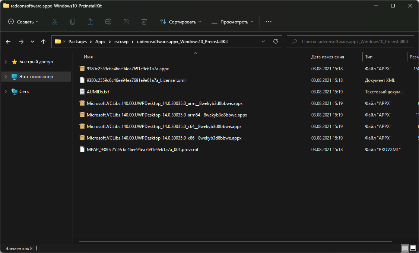This screenshot has height=253, width=419.
Task: Click the Delete trash can icon
Action: tap(144, 22)
